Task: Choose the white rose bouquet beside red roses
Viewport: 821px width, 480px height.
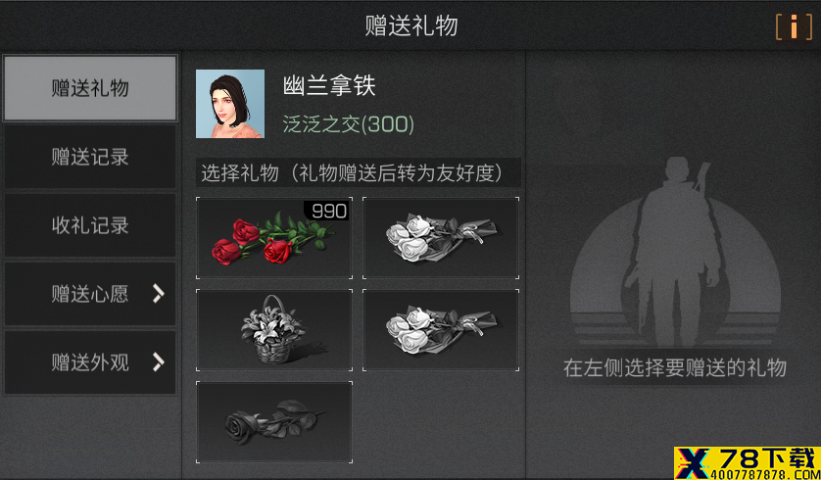Action: pyautogui.click(x=441, y=238)
